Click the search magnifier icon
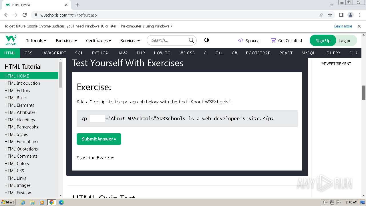This screenshot has height=206, width=366. click(191, 40)
